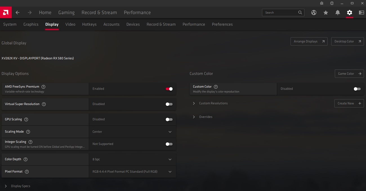Show Scaling Mode help icon
The width and height of the screenshot is (366, 191).
[x=28, y=132]
